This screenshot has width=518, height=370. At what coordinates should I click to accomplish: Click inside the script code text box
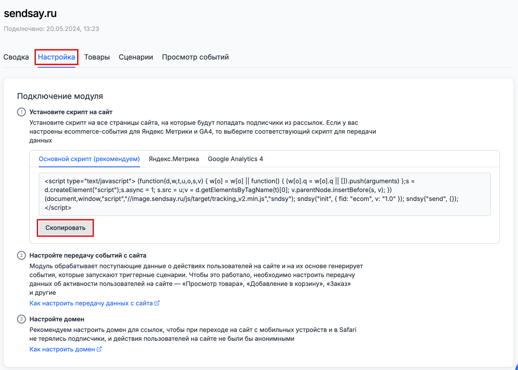(x=264, y=194)
